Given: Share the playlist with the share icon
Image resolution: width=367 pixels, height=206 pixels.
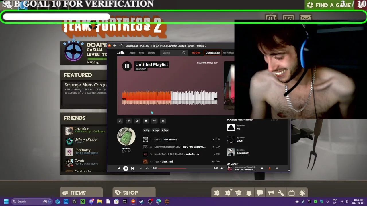Looking at the screenshot, I should point(120,121).
